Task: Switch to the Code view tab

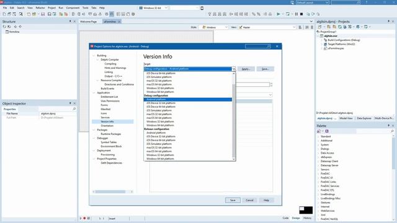Action: 285,218
